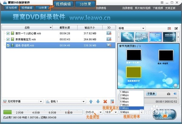Open the 16:9 aspect ratio dropdown

pos(111,112)
